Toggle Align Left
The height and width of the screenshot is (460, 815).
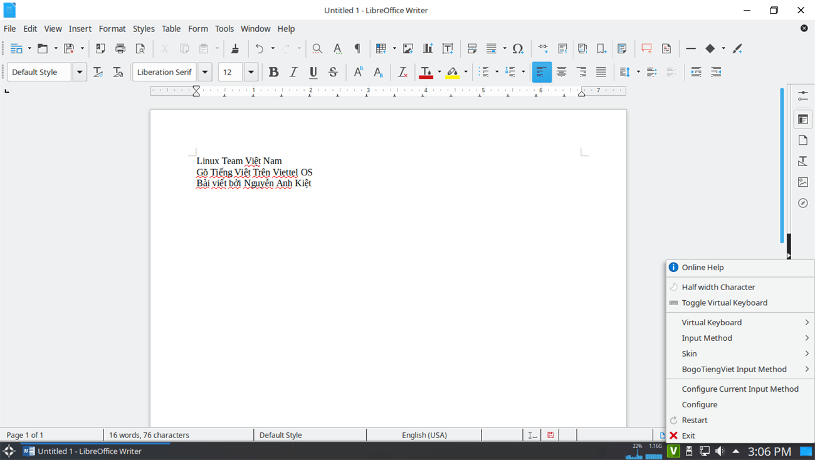[542, 72]
